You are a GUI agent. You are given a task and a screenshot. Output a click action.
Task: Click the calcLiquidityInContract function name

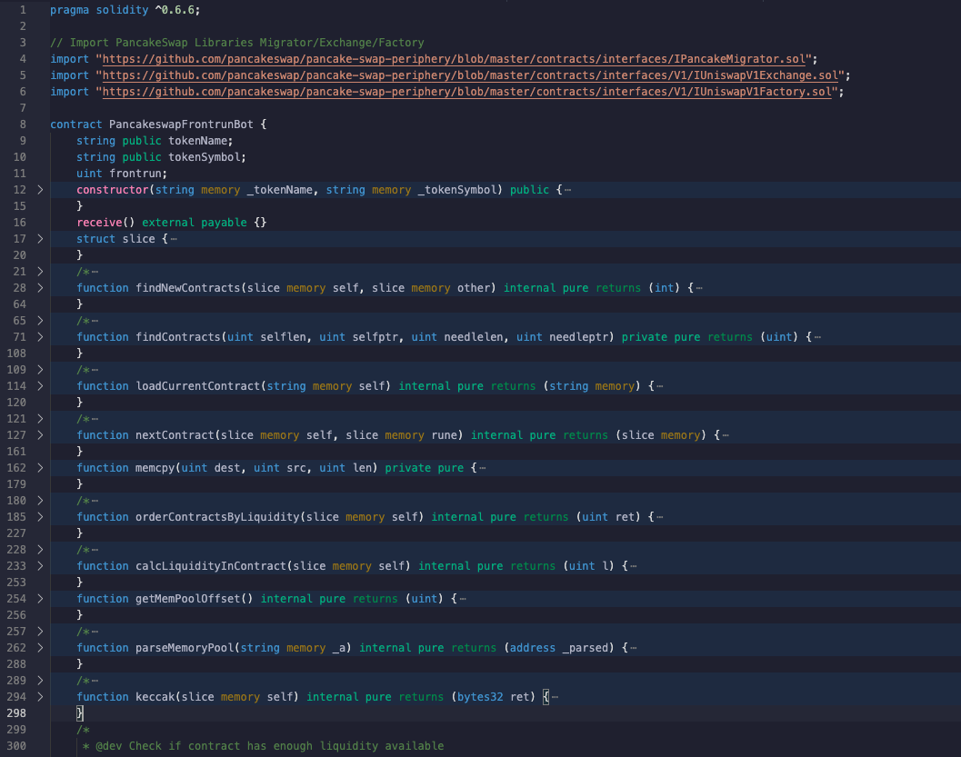pyautogui.click(x=211, y=566)
